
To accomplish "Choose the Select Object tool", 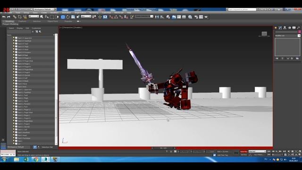I will pyautogui.click(x=42, y=17).
